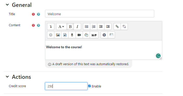Show help for the Content field
This screenshot has height=96, width=183.
point(38,25)
